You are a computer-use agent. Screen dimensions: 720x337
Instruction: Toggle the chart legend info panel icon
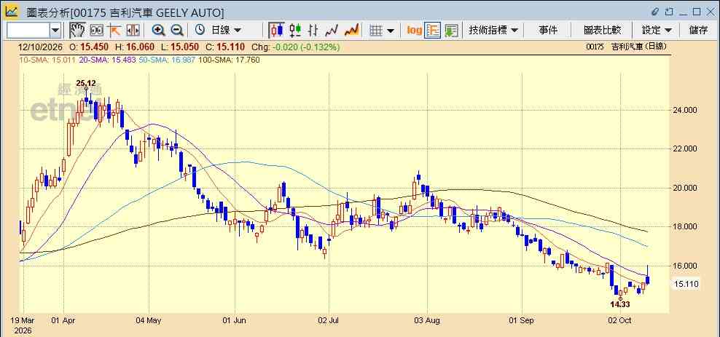point(433,31)
